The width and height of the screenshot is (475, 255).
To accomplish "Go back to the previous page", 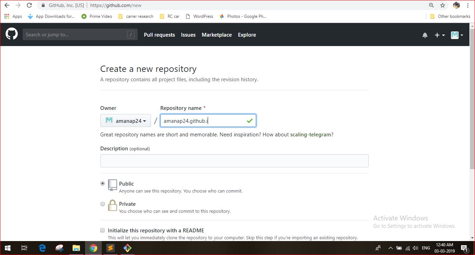I will click(7, 5).
